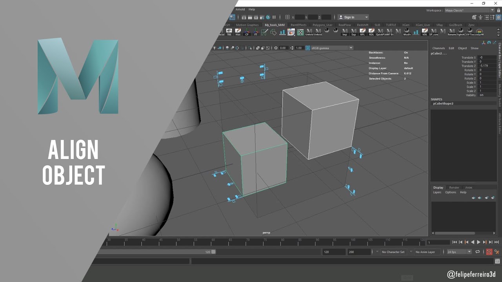This screenshot has height=282, width=502.
Task: Click the colorM shelf icon
Action: (x=479, y=32)
